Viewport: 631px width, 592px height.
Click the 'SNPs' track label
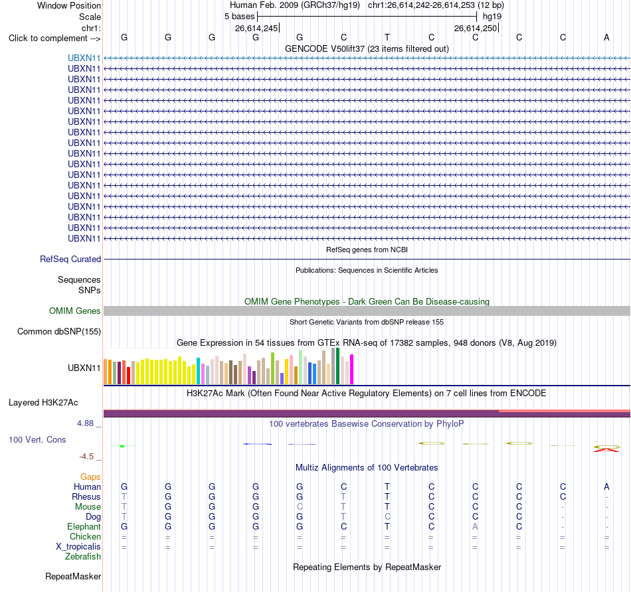[90, 291]
